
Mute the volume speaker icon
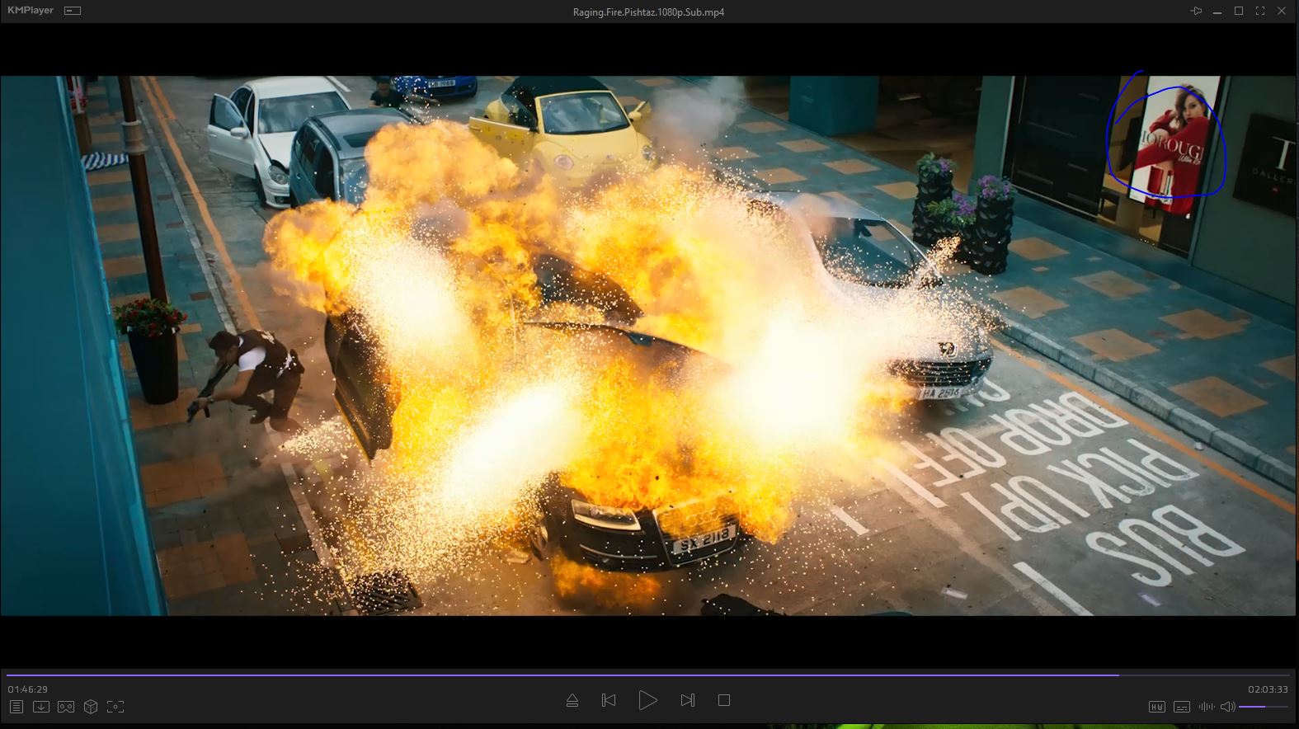pos(1227,707)
